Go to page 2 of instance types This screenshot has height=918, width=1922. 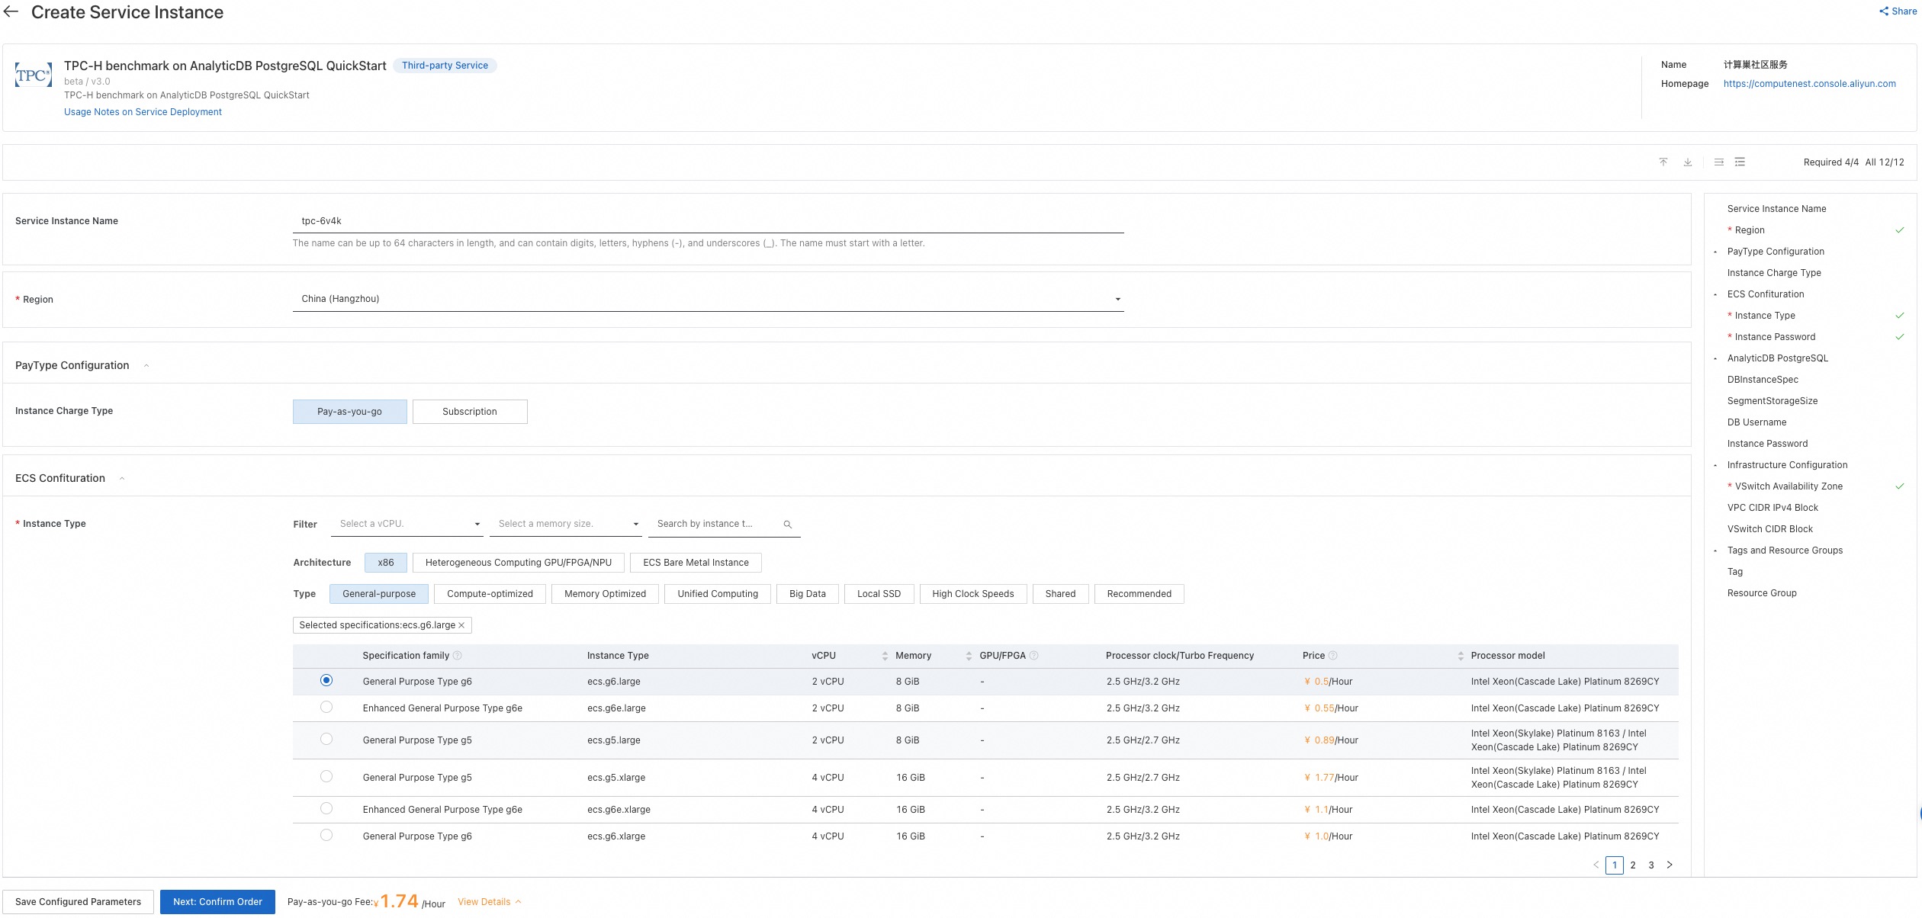1633,865
